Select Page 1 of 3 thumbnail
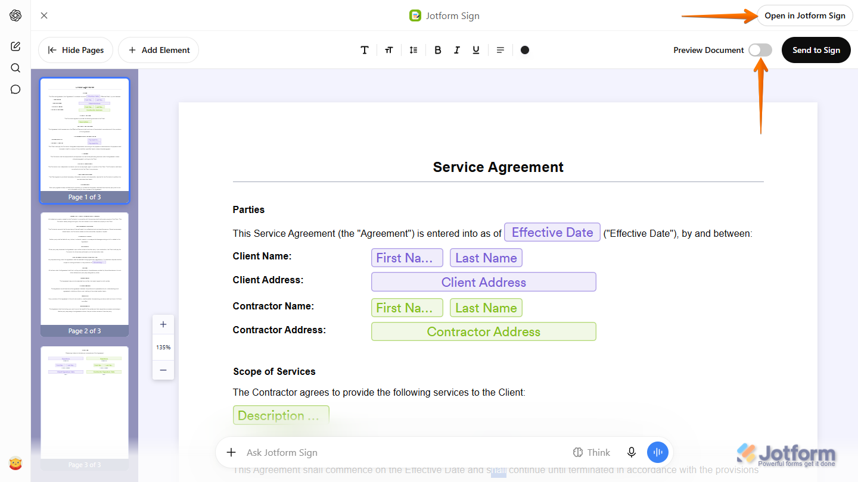 point(85,140)
